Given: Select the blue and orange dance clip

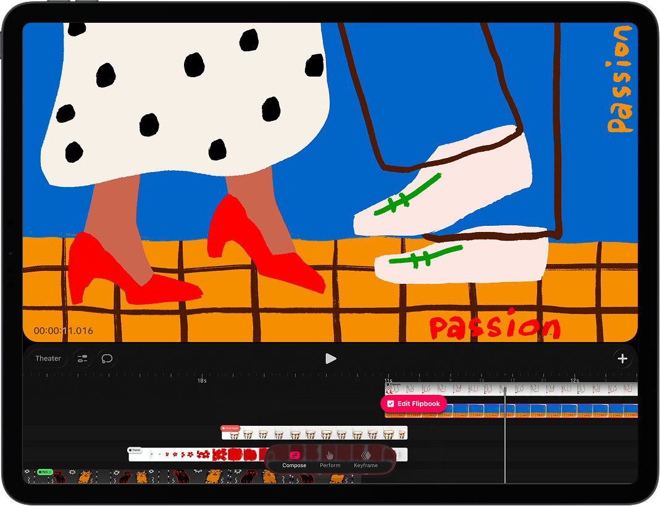Looking at the screenshot, I should (511, 410).
